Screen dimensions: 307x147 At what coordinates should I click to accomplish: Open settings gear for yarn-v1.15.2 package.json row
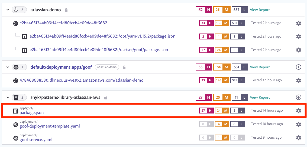[298, 36]
